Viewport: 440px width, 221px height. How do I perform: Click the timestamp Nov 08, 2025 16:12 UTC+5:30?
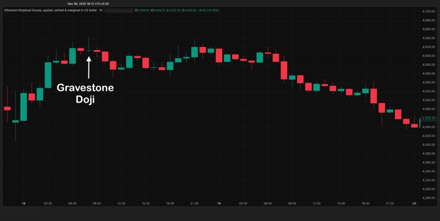click(88, 3)
